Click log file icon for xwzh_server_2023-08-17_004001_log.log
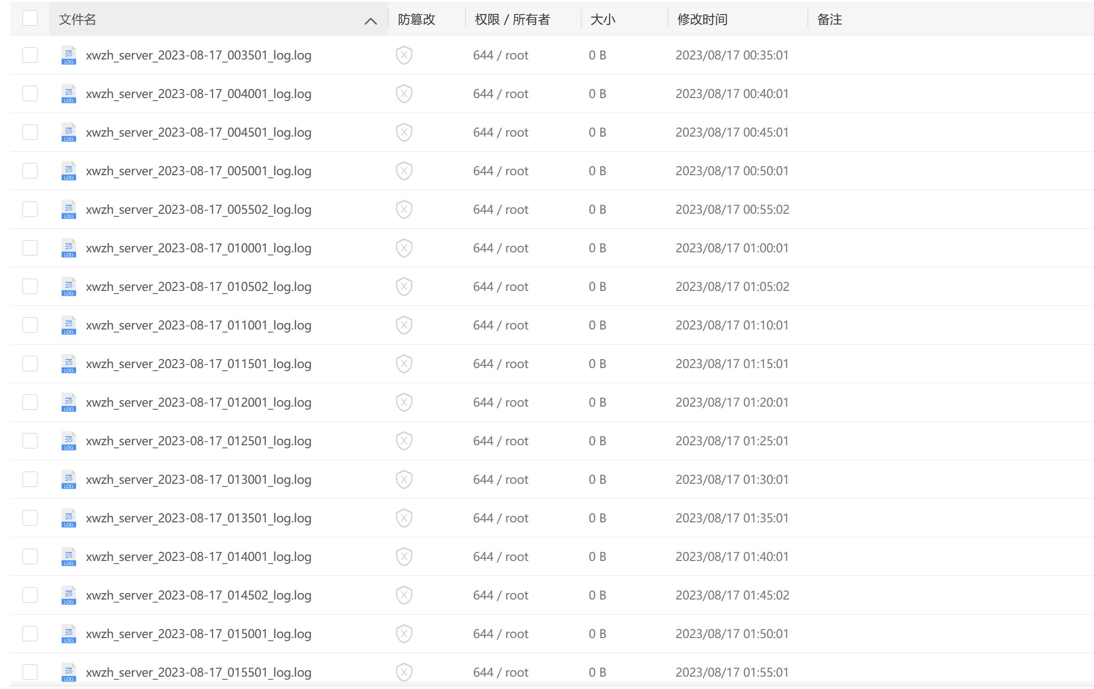Screen dimensions: 1094x689 (x=69, y=94)
